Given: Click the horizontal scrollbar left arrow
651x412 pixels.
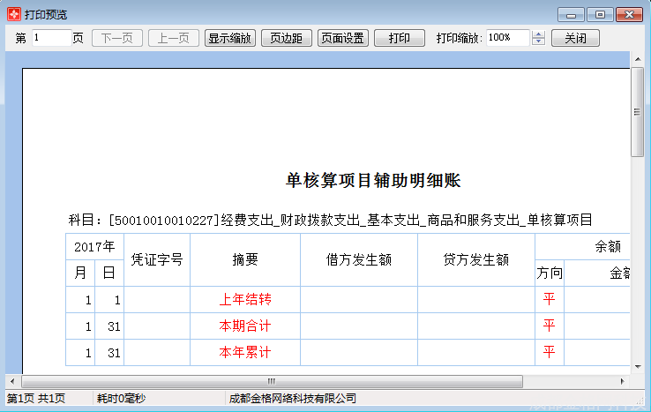Looking at the screenshot, I should (12, 381).
